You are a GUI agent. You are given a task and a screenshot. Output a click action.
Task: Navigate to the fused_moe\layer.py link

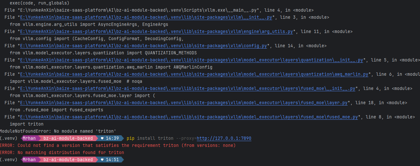tap(184, 103)
